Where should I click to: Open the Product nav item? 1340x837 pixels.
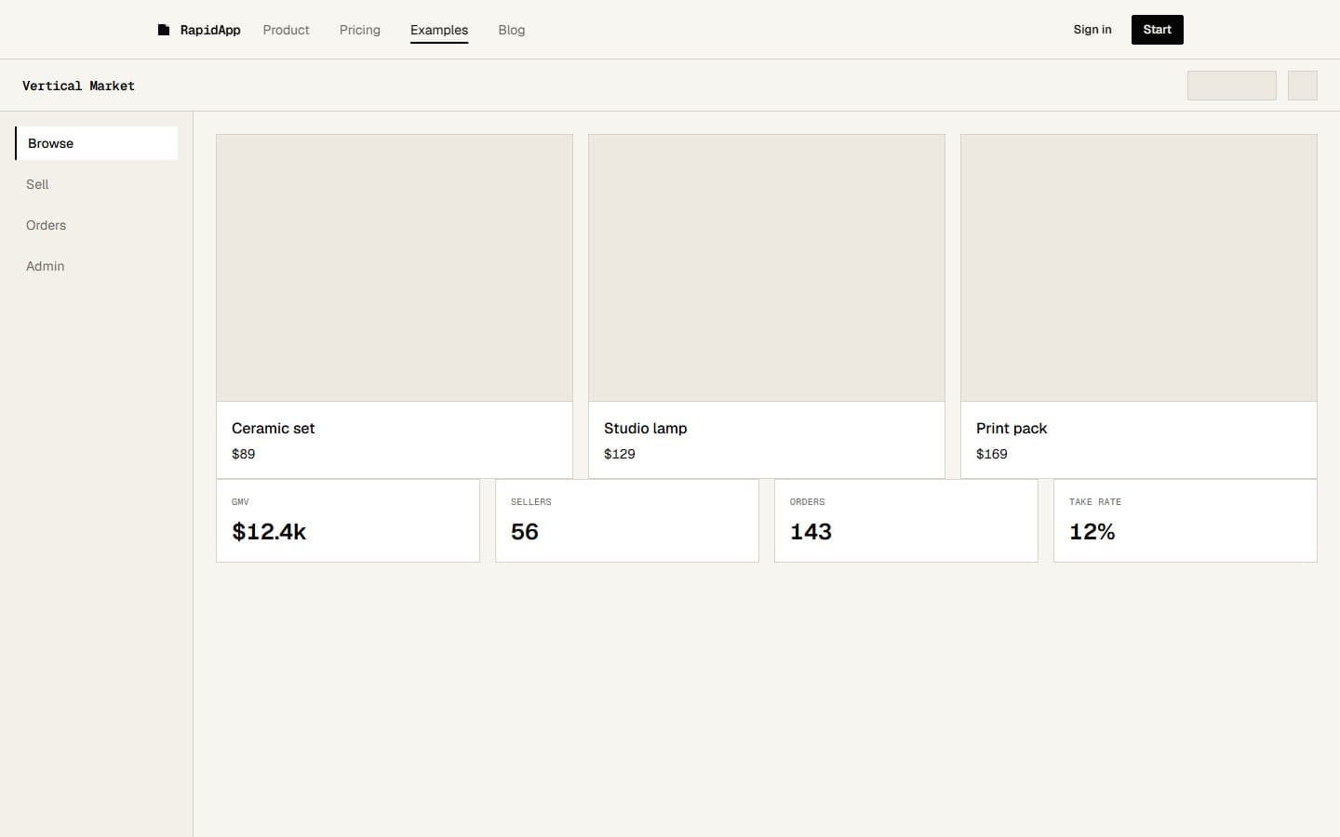286,30
